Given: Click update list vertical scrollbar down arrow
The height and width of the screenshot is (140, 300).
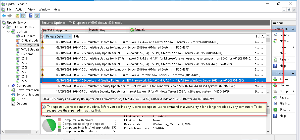Looking at the screenshot, I should coord(268,92).
